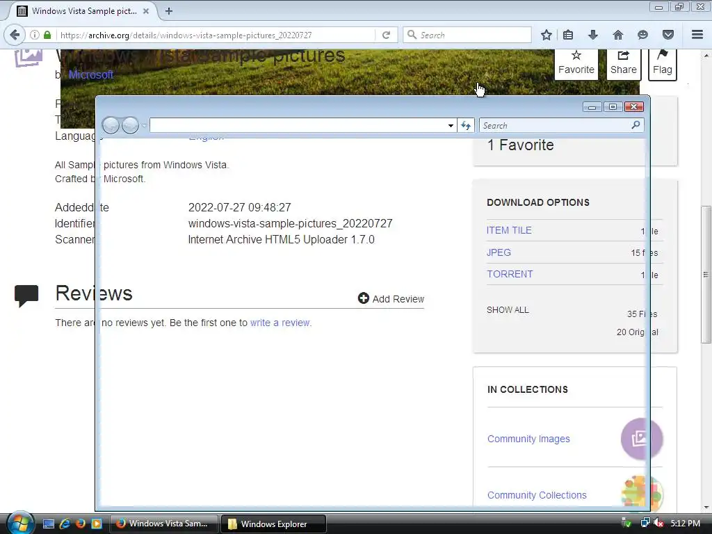Click the green padlock security icon
712x534 pixels.
(47, 35)
